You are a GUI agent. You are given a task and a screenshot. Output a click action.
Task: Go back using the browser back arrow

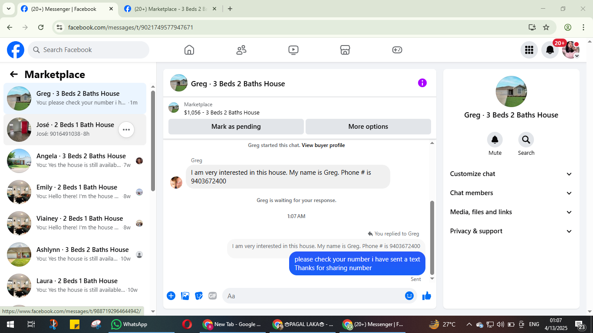click(x=10, y=27)
